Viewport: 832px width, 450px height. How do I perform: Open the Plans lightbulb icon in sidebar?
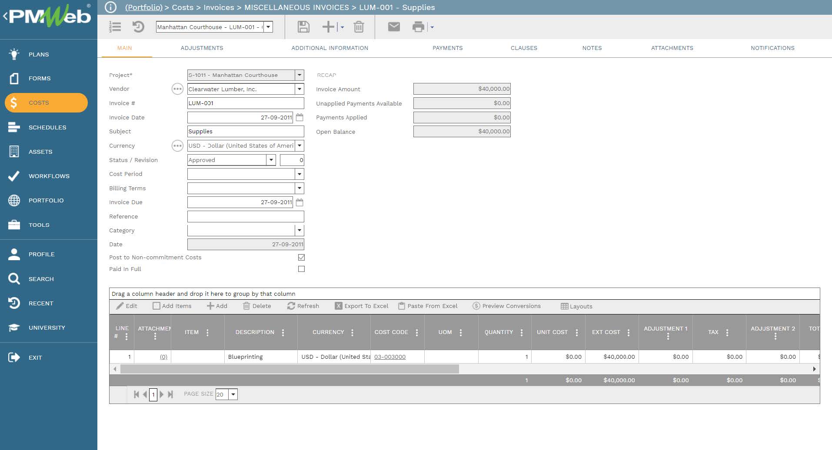click(x=14, y=54)
